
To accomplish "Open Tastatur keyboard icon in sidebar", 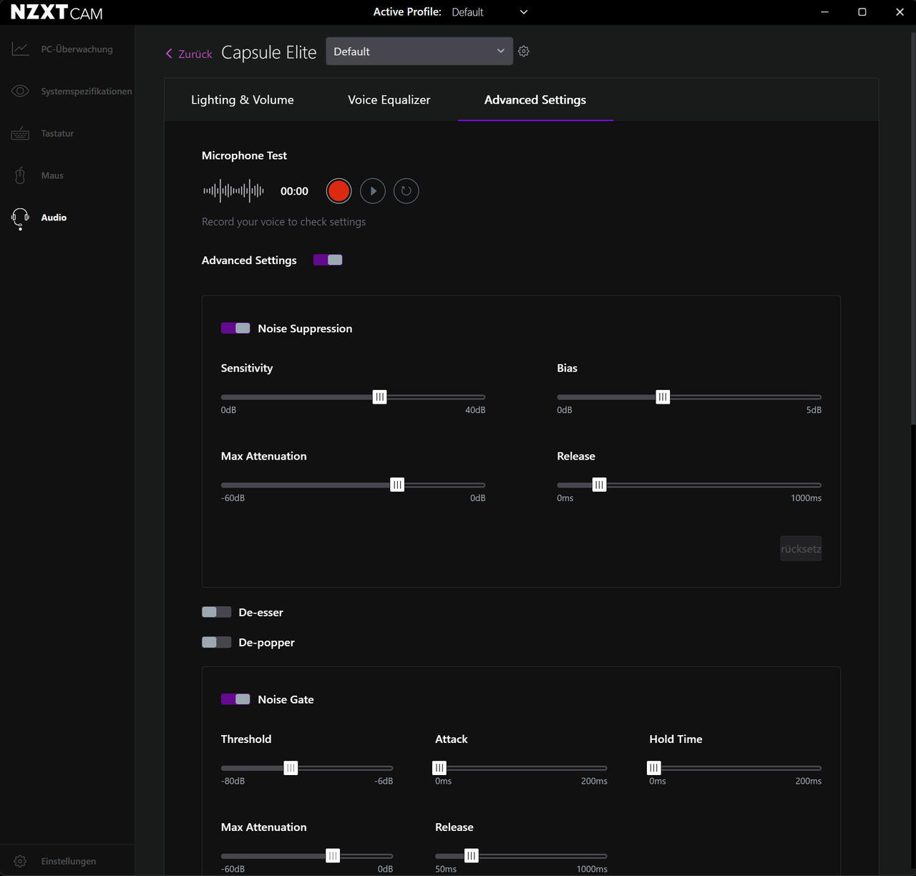I will [x=20, y=133].
